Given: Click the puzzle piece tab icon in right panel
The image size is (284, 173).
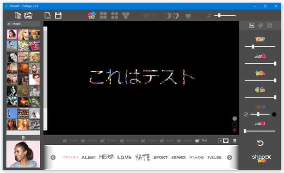Looking at the screenshot, I should click(260, 25).
